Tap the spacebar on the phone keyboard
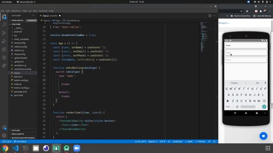The image size is (273, 153). [248, 107]
